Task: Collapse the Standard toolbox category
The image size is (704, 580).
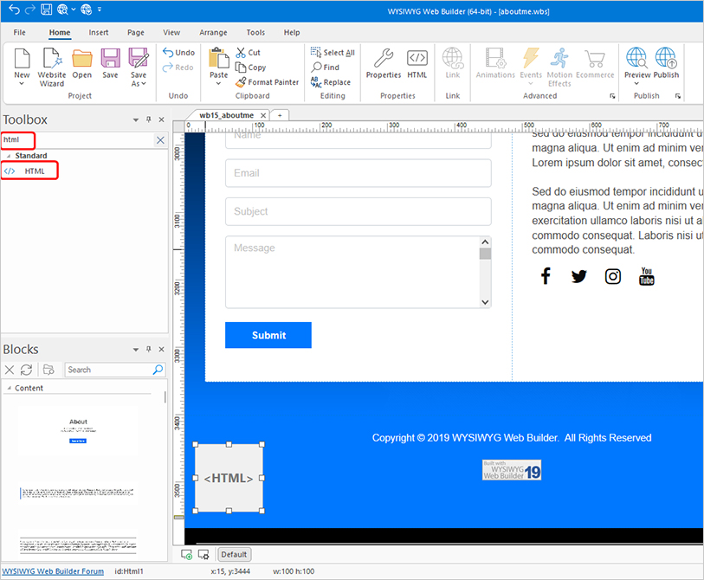Action: tap(9, 156)
